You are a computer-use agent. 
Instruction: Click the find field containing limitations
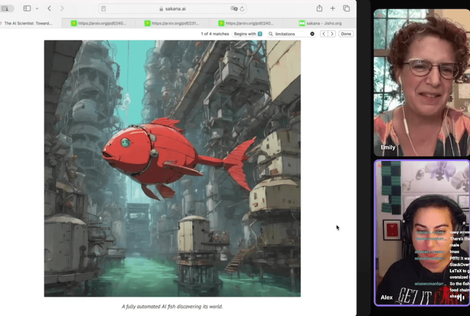[291, 34]
